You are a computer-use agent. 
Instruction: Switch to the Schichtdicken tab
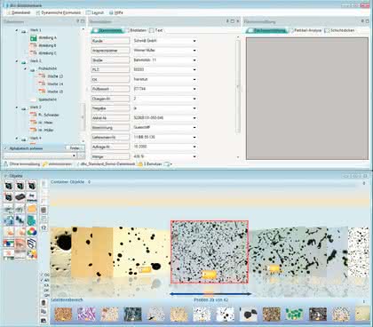[339, 30]
